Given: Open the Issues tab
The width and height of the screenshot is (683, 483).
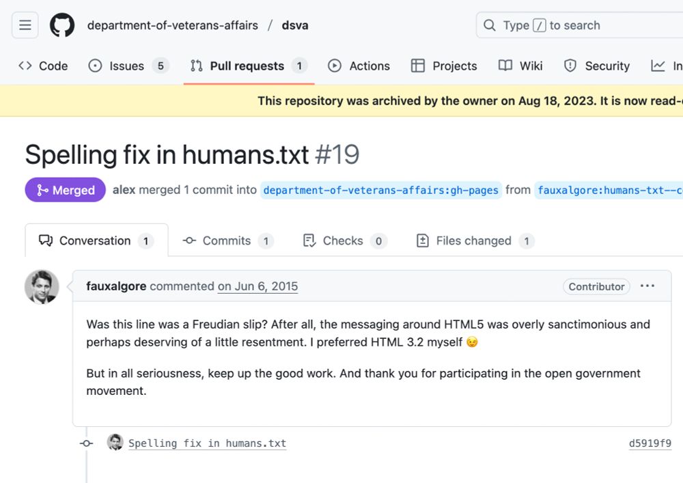Looking at the screenshot, I should click(128, 66).
